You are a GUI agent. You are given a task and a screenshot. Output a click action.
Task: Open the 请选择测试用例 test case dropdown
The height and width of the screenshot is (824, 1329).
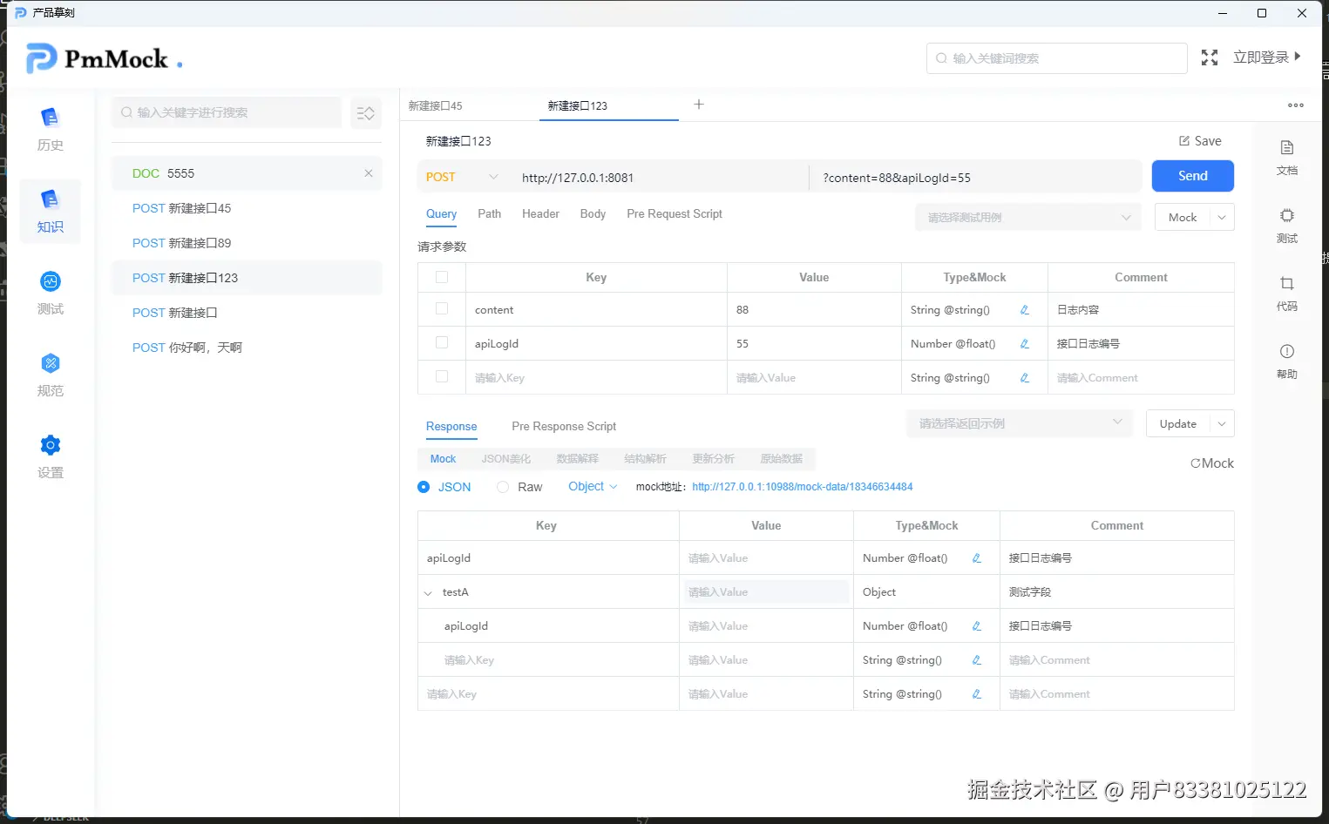point(1028,218)
